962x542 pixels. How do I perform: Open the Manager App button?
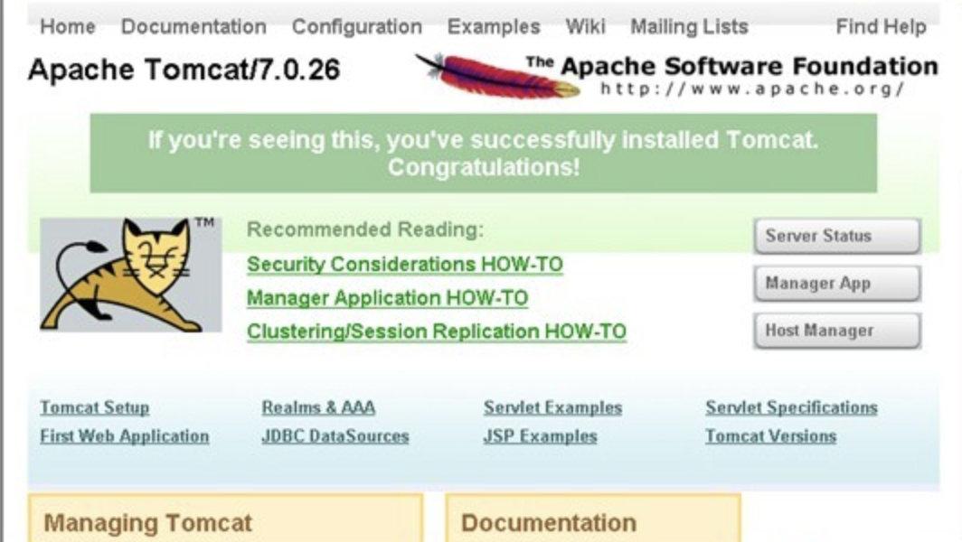[x=837, y=284]
